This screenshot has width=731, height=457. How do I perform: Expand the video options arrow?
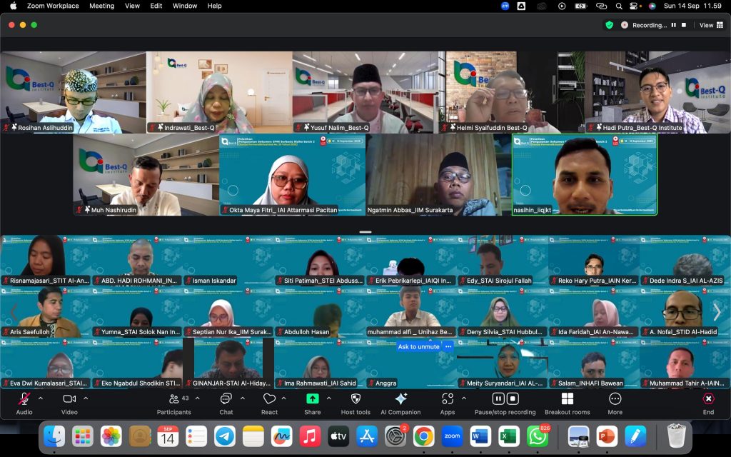tap(86, 398)
